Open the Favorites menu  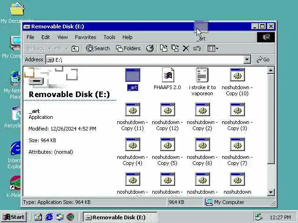pyautogui.click(x=86, y=37)
